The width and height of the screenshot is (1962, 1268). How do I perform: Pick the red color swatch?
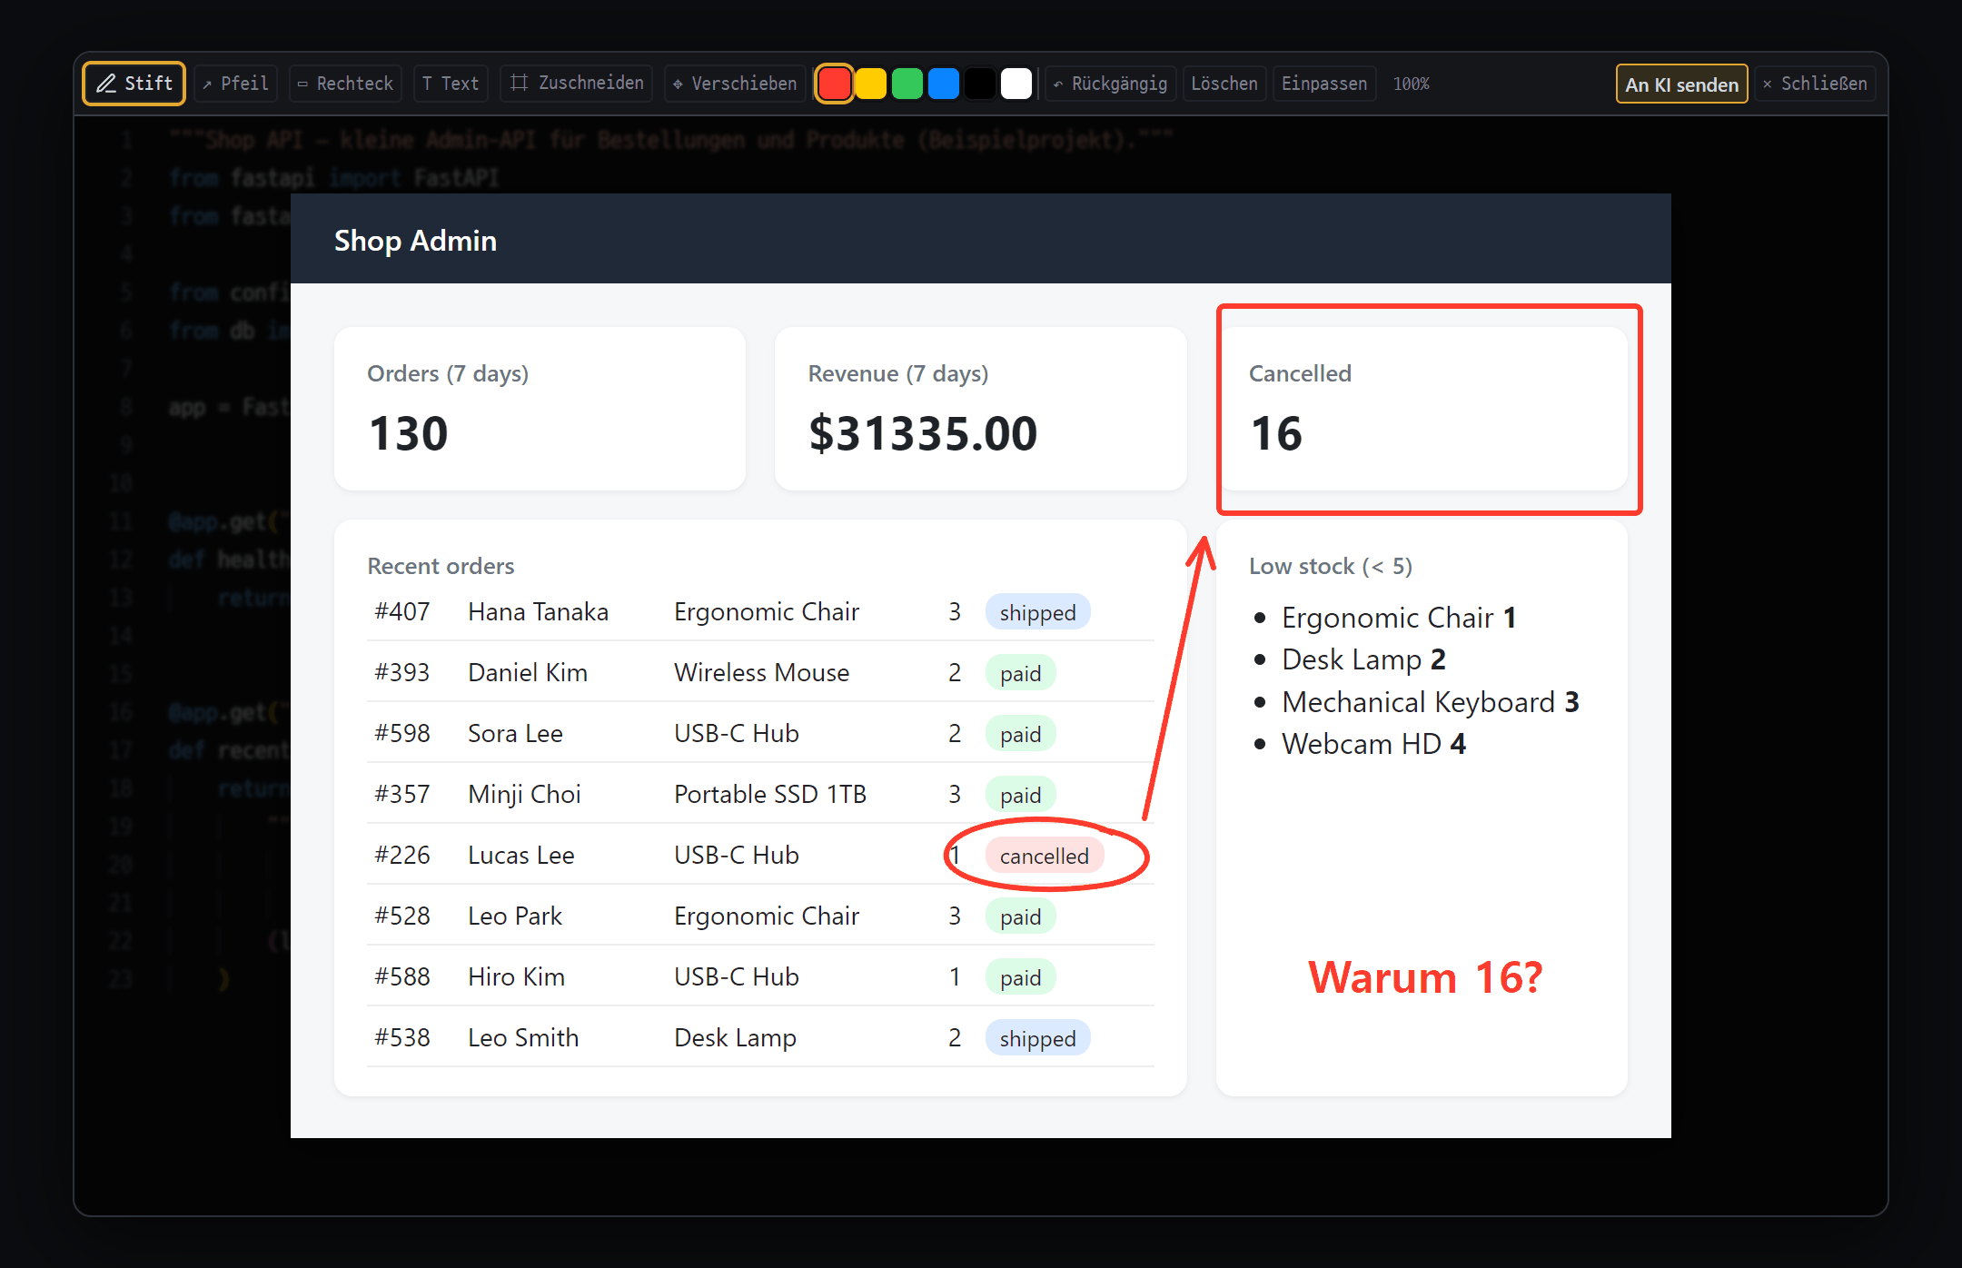coord(834,84)
